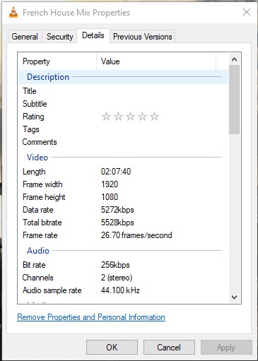The image size is (258, 361).
Task: Go to the Previous Versions tab
Action: tap(143, 37)
